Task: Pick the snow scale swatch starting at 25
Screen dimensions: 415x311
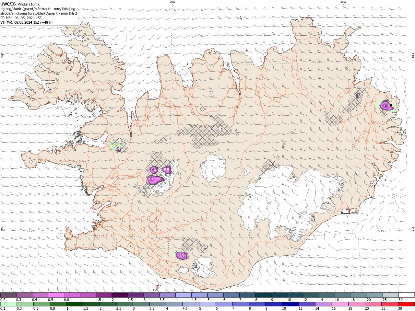Action: (391, 295)
